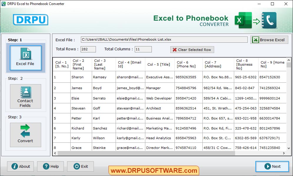This screenshot has width=293, height=176.
Task: Click the Total Rows field showing 282
Action: pyautogui.click(x=88, y=49)
